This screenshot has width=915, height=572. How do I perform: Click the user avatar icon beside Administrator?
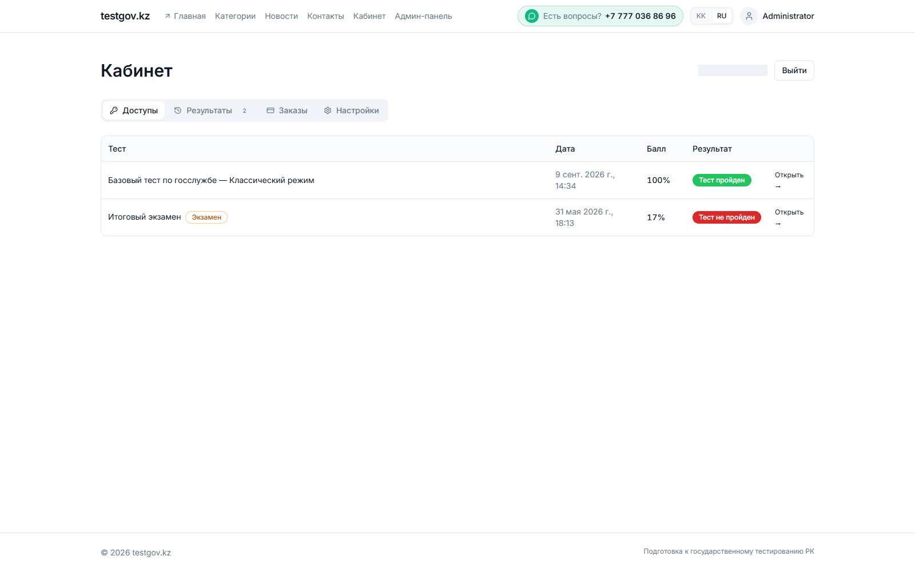pos(749,16)
